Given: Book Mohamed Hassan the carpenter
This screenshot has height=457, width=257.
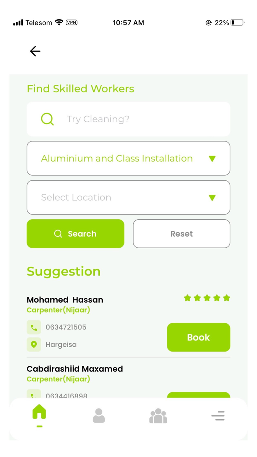Looking at the screenshot, I should 198,337.
